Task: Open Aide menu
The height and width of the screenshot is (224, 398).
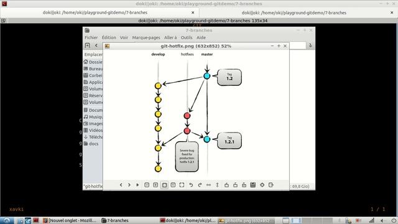Action: pyautogui.click(x=201, y=37)
